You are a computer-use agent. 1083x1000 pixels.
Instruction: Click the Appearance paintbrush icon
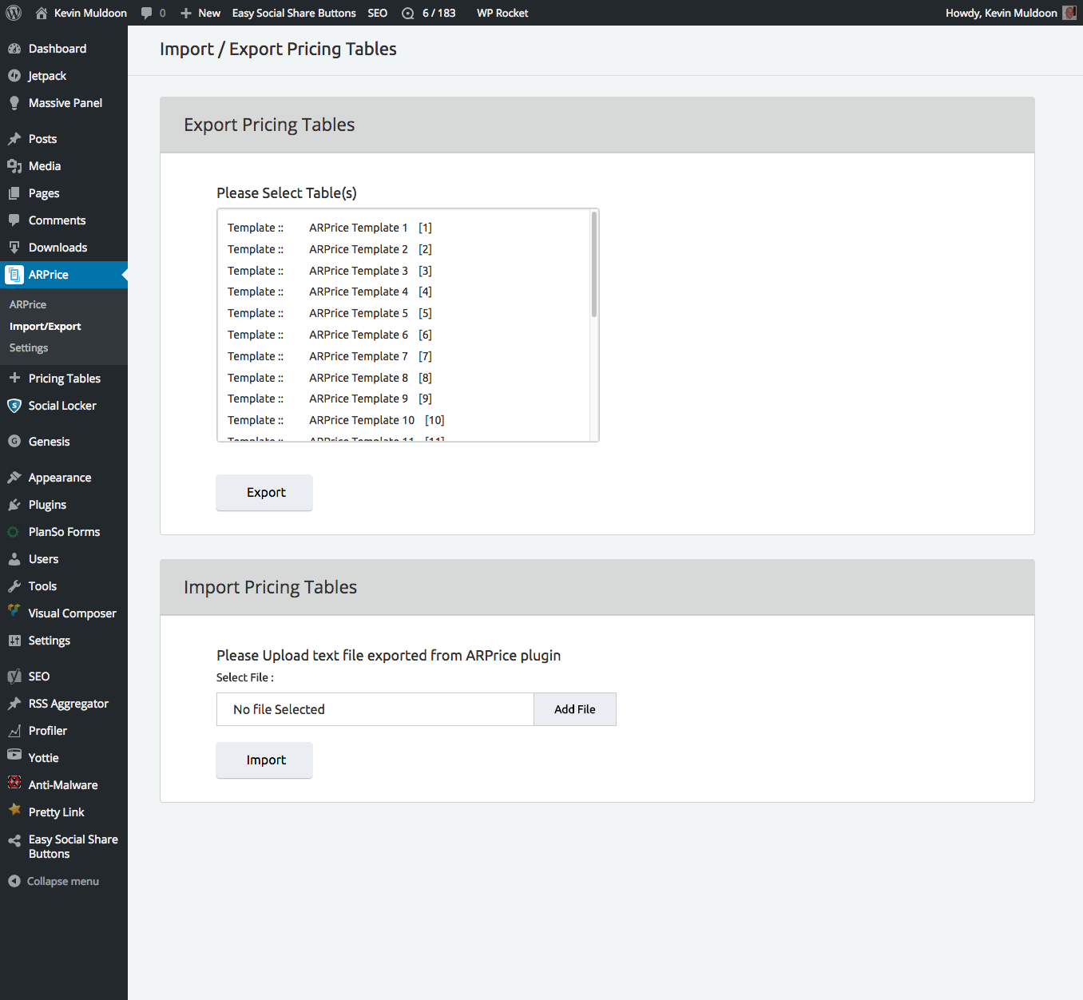coord(14,478)
